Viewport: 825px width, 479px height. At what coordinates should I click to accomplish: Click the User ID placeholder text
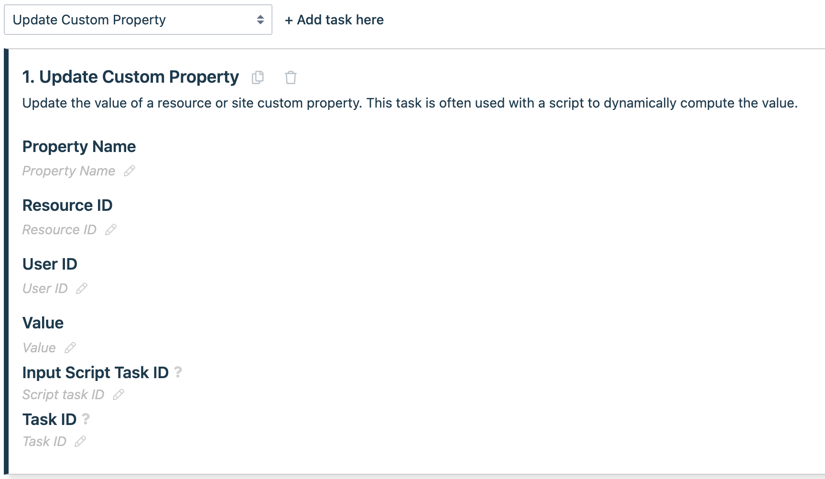click(45, 288)
